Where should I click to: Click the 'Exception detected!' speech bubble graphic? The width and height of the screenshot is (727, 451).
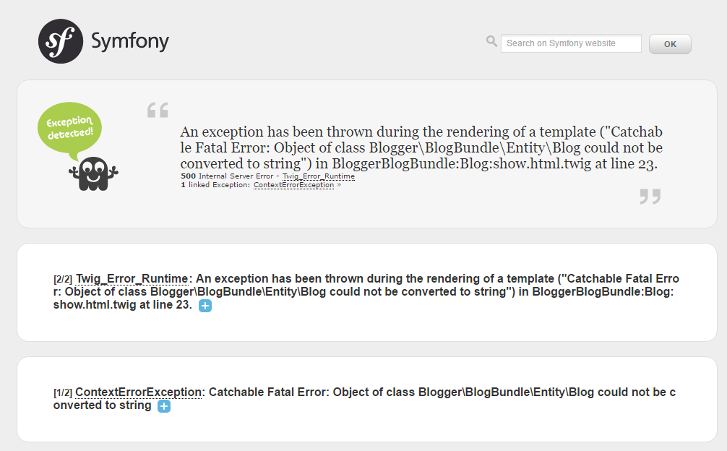[x=69, y=128]
